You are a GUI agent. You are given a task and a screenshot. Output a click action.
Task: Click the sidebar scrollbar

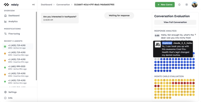pyautogui.click(x=36, y=46)
